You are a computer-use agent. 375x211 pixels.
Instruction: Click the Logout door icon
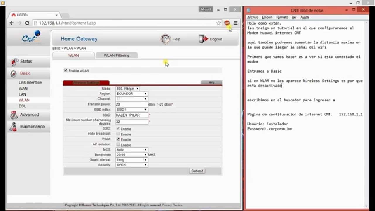point(203,39)
